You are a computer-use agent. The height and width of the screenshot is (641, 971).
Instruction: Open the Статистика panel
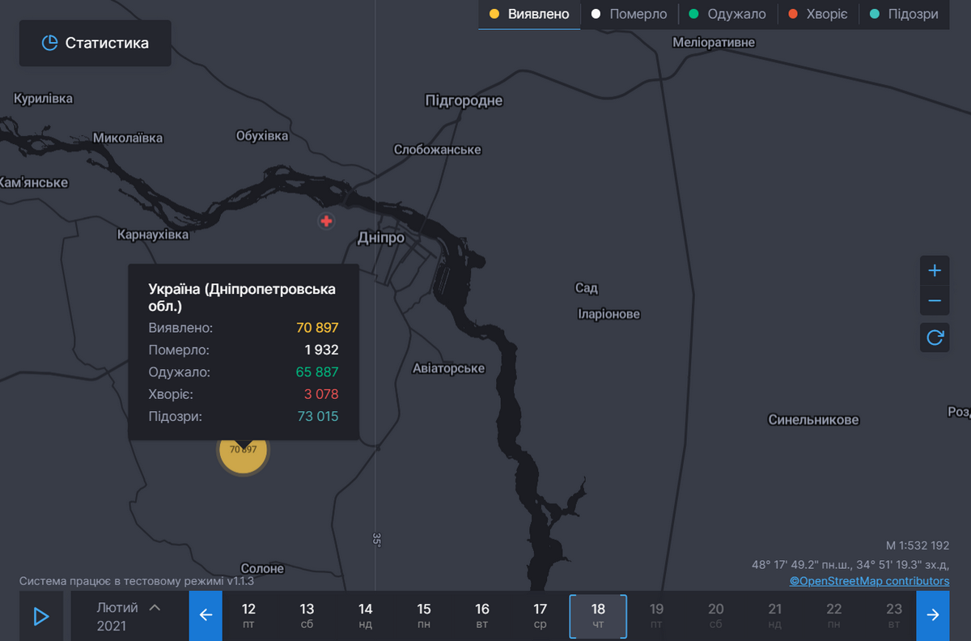click(x=95, y=43)
